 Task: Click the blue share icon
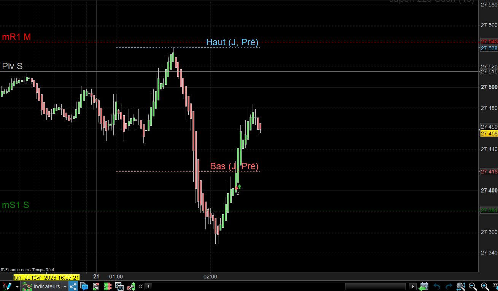click(73, 286)
